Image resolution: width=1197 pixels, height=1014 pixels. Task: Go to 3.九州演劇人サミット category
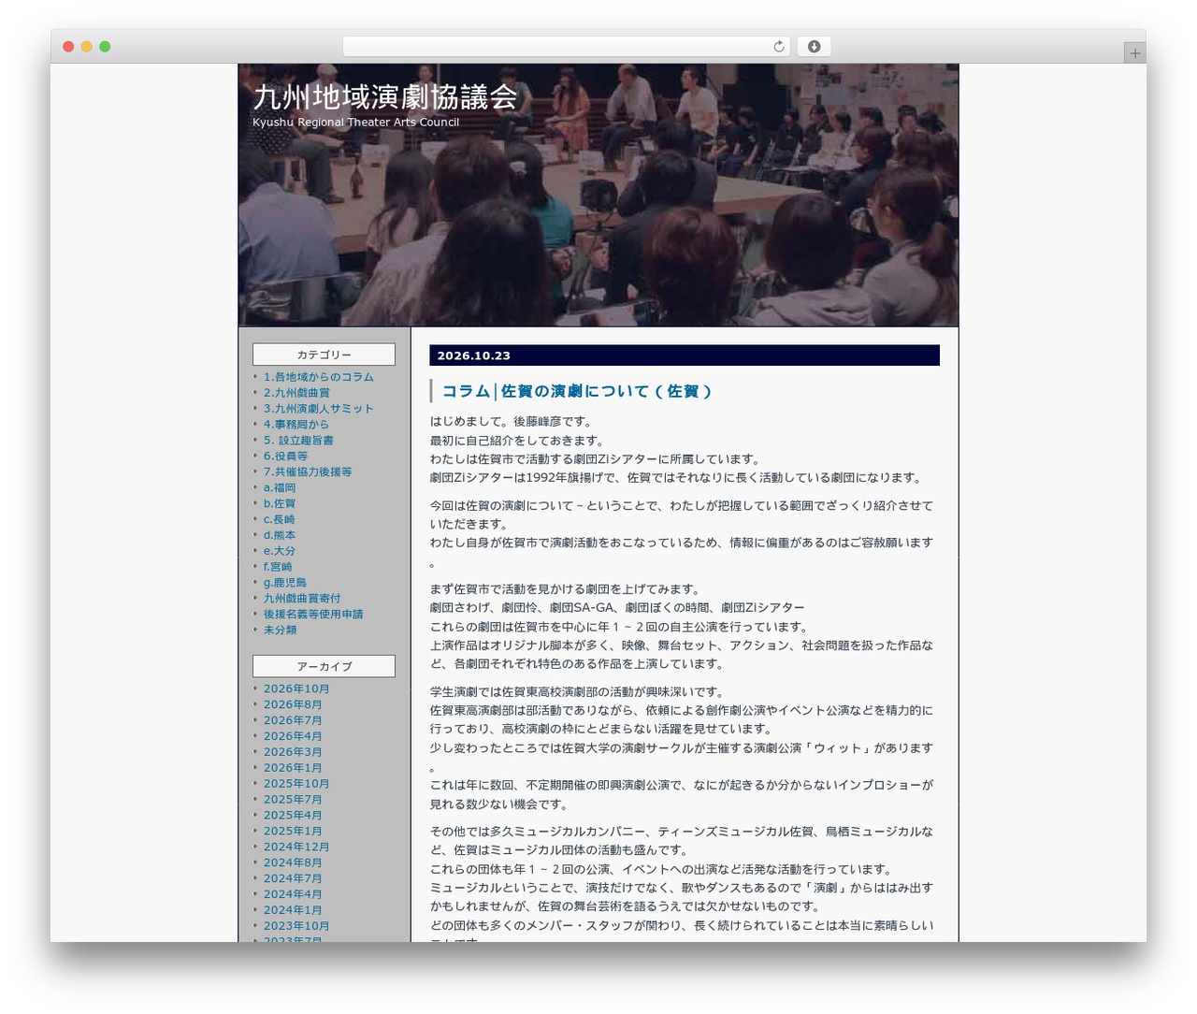point(318,409)
